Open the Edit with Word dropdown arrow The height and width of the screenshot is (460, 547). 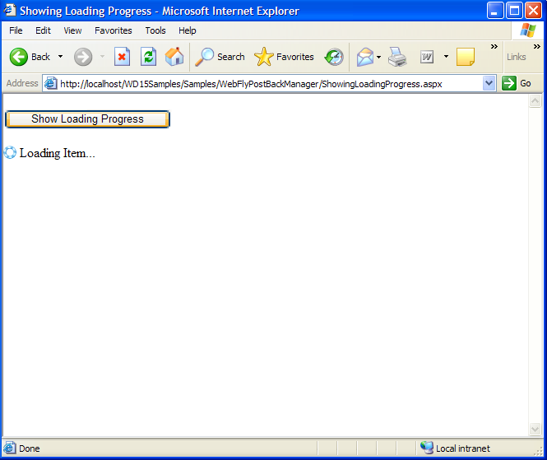pos(446,57)
